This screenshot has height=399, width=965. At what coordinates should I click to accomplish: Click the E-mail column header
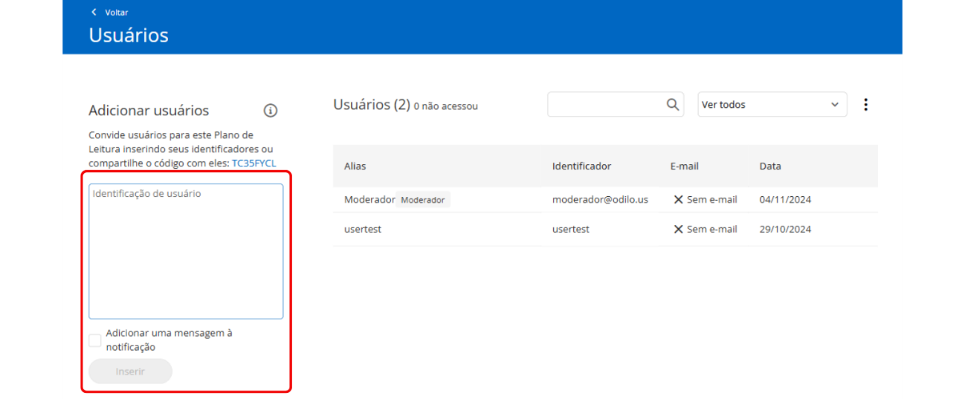click(685, 166)
